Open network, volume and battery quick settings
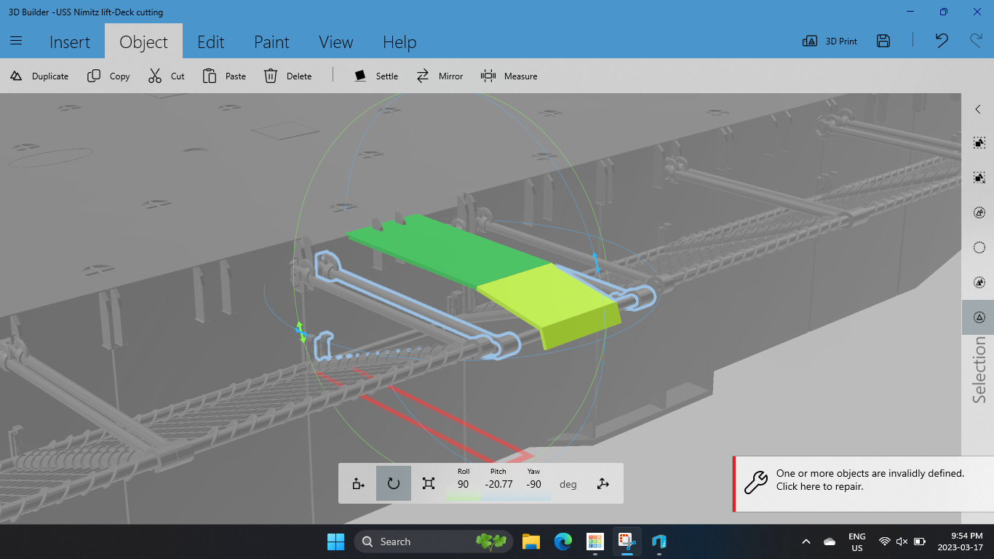Viewport: 994px width, 559px height. [902, 542]
